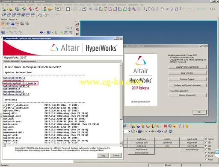Viewport: 219px width, 167px height.
Task: Select the Tool radio button
Action: pyautogui.click(x=206, y=156)
